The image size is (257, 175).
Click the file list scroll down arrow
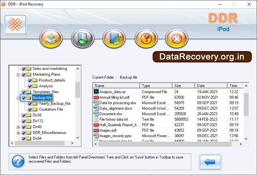[246, 139]
